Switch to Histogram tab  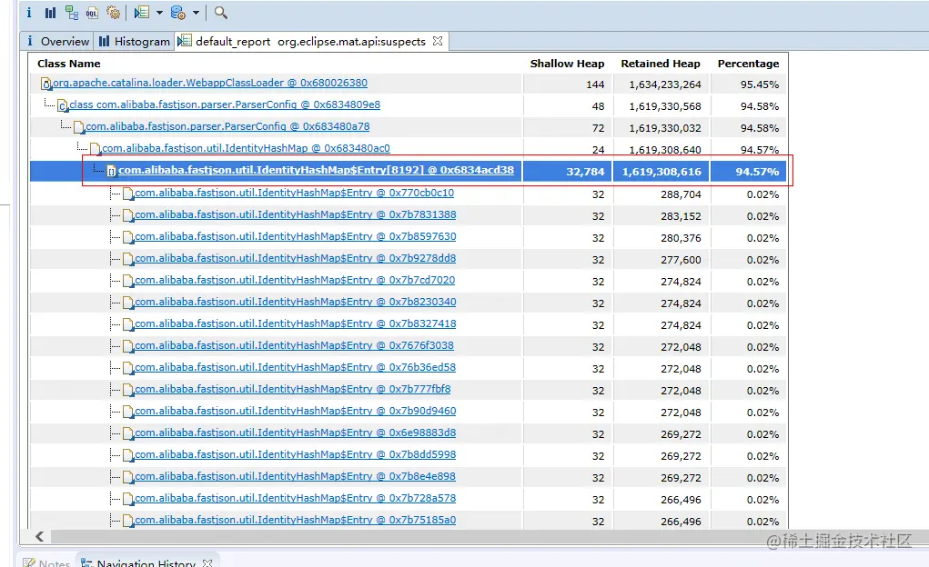[135, 42]
